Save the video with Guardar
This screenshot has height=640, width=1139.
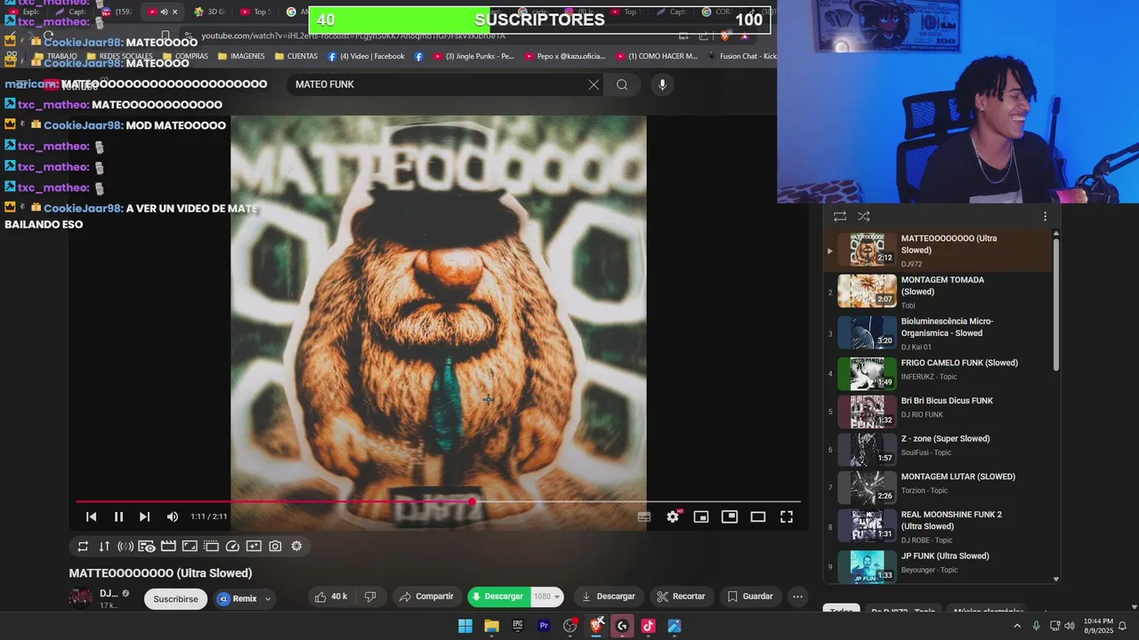[x=750, y=596]
